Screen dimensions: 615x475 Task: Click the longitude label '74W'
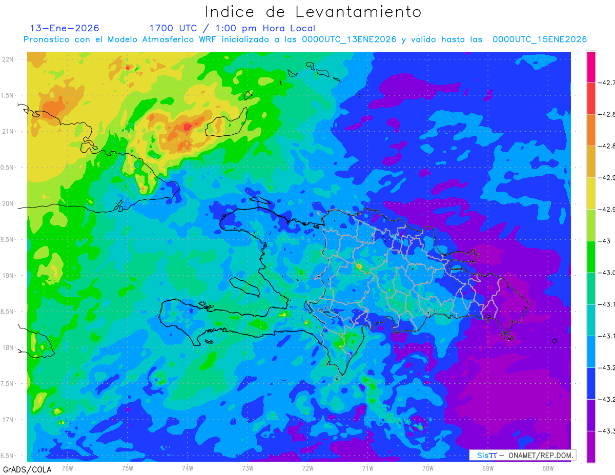tap(188, 468)
